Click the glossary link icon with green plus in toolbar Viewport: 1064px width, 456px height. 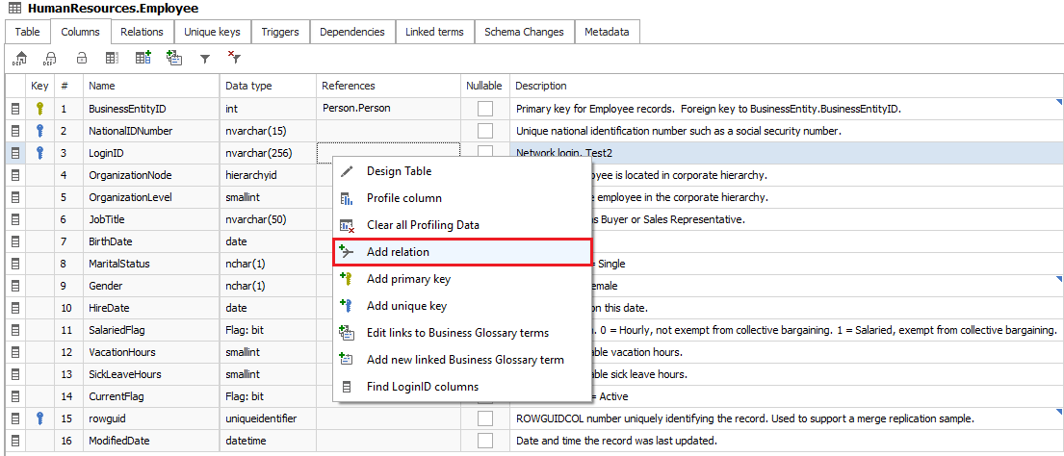pos(174,59)
